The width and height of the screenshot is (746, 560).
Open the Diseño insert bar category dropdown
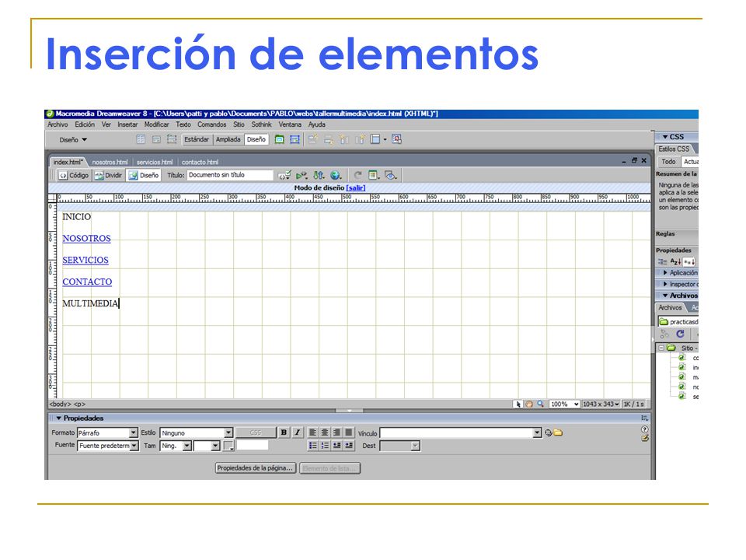pos(73,140)
